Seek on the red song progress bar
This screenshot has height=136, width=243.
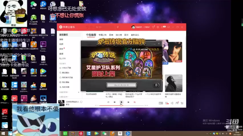pyautogui.click(x=122, y=105)
